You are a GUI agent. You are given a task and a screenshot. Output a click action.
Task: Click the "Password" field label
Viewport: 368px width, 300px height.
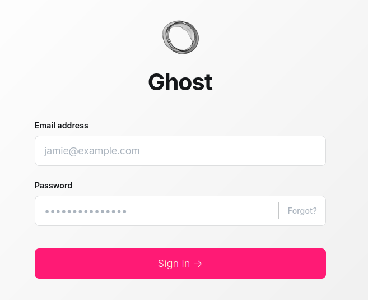(x=54, y=186)
